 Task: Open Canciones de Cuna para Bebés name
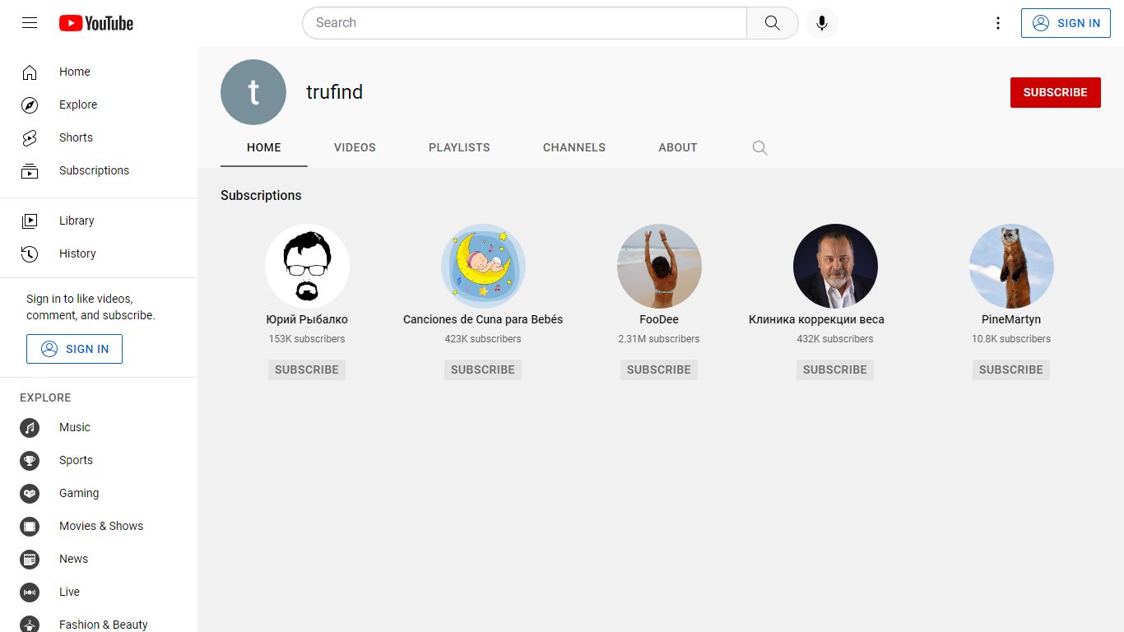click(x=483, y=319)
